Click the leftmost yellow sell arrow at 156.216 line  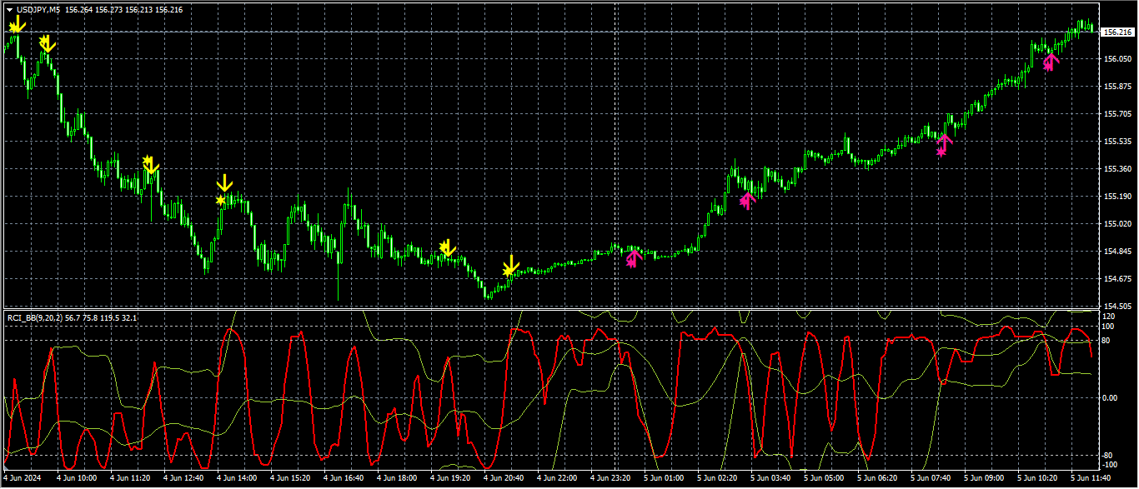(16, 25)
